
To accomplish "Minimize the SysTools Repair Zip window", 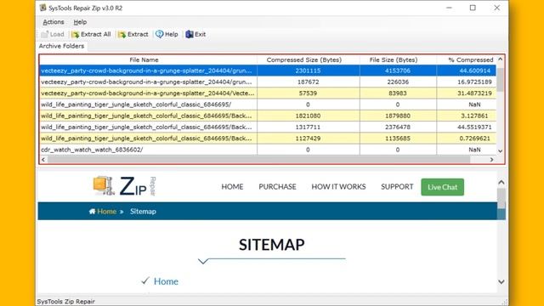I will pyautogui.click(x=449, y=8).
